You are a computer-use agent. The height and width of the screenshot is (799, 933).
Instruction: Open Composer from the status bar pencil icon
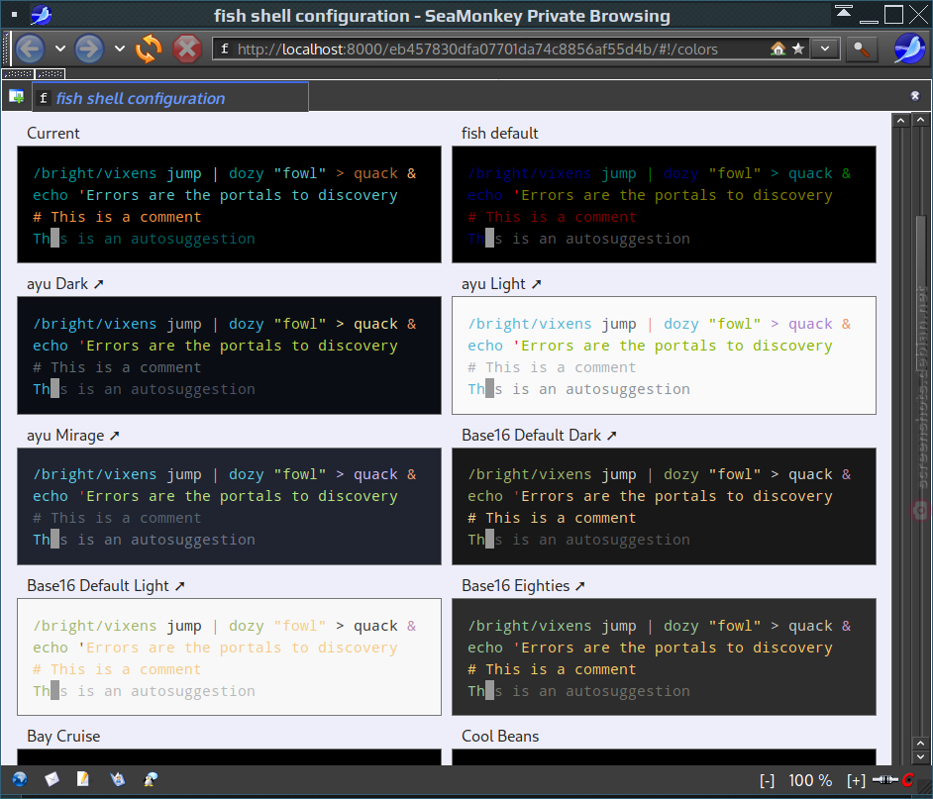(83, 779)
